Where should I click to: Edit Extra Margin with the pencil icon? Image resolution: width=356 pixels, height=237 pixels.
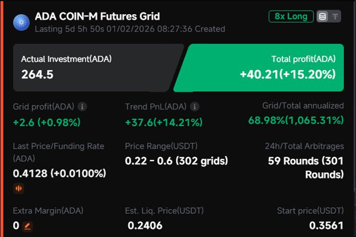pos(27,226)
